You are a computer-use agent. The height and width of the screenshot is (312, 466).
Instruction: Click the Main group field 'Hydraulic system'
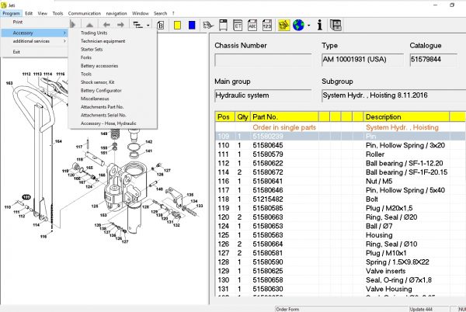point(263,95)
